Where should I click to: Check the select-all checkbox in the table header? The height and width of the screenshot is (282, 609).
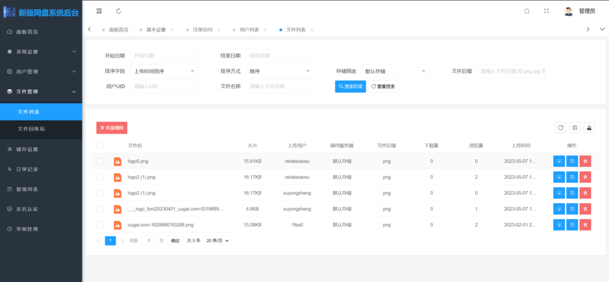[99, 145]
